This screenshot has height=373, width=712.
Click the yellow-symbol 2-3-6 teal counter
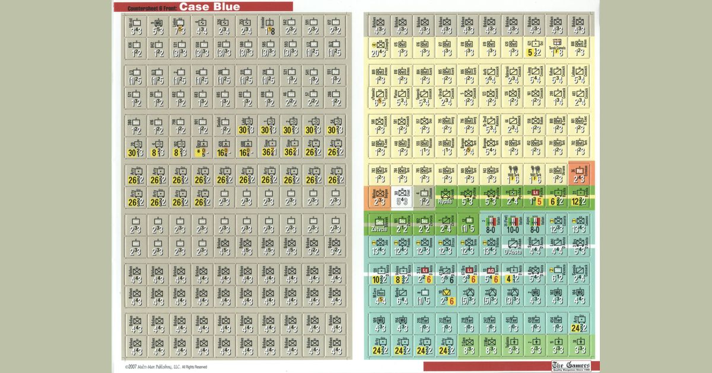pyautogui.click(x=447, y=297)
